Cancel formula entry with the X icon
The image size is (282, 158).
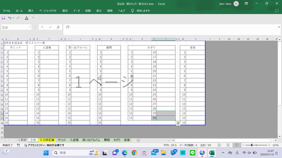[x=42, y=27]
